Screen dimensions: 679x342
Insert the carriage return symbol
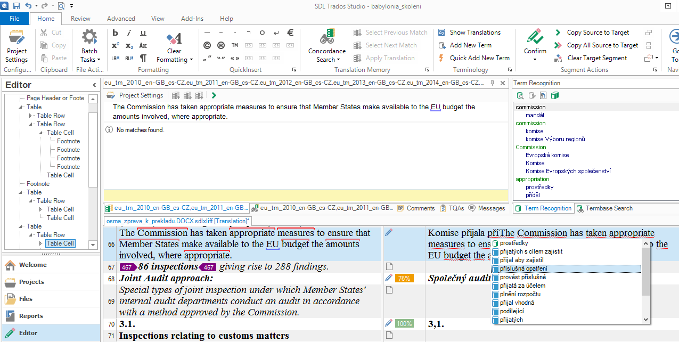tap(276, 32)
